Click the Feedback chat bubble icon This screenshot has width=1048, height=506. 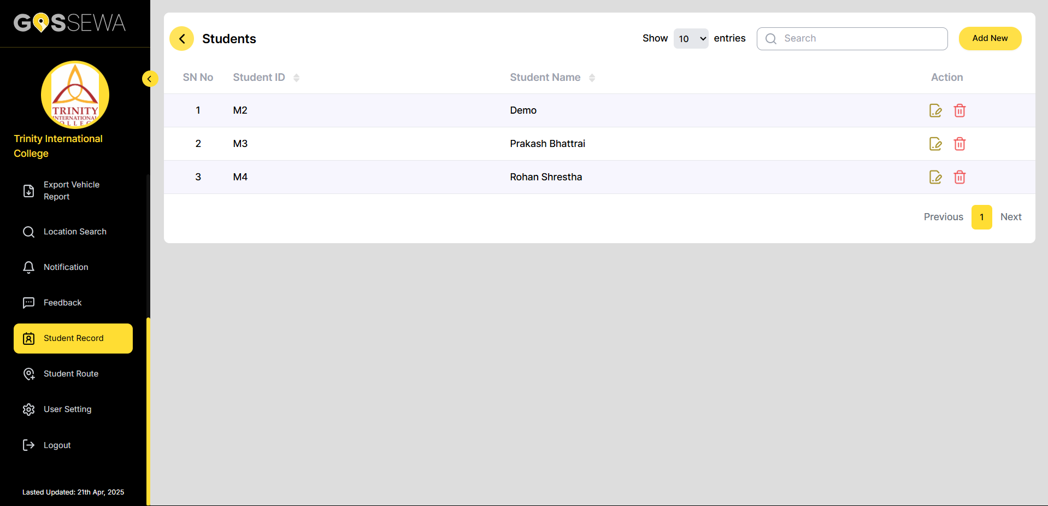point(29,303)
